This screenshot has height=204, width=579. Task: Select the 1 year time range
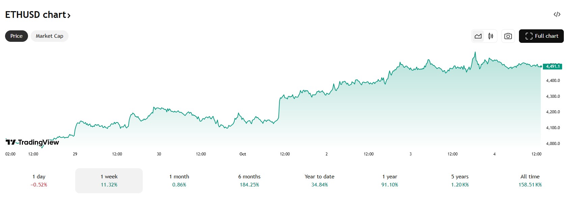pos(390,180)
